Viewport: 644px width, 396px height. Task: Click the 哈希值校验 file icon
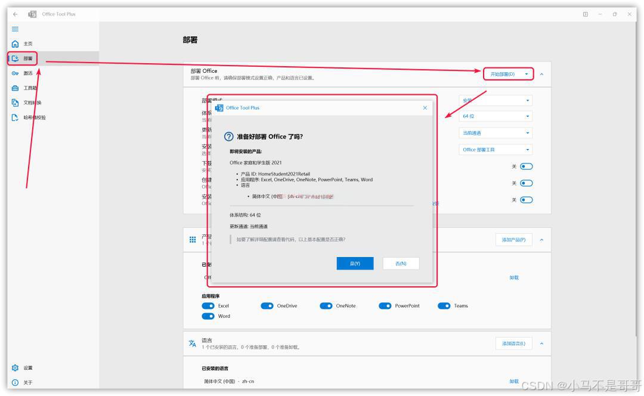[15, 117]
